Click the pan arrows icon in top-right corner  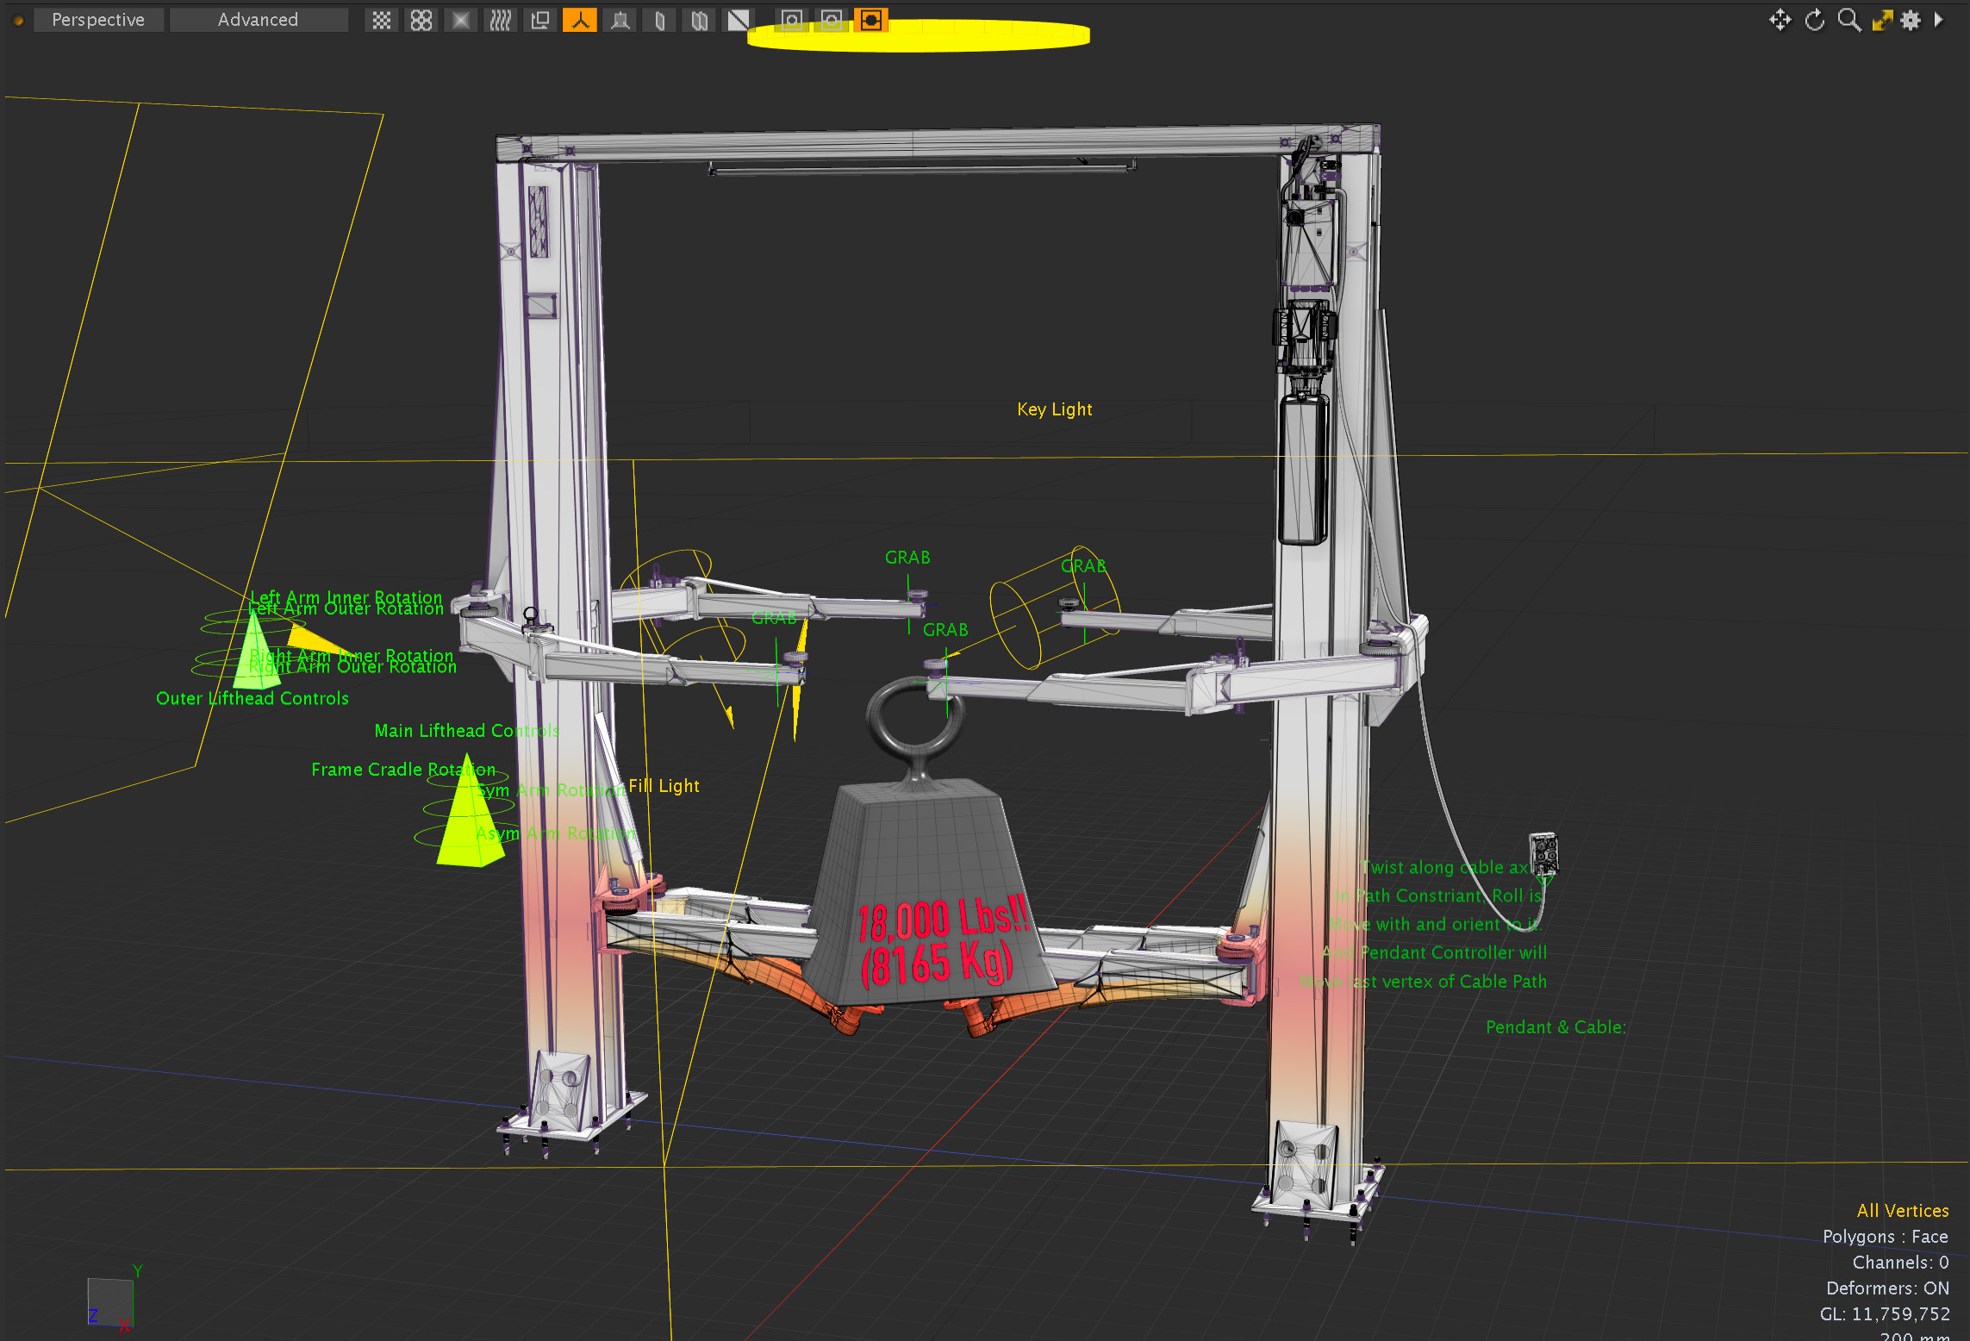tap(1780, 20)
